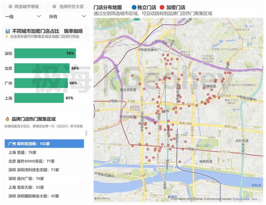Viewport: 266px width, 205px height.
Task: Click the 瑞幸咖啡 brand title
Action: point(73,31)
